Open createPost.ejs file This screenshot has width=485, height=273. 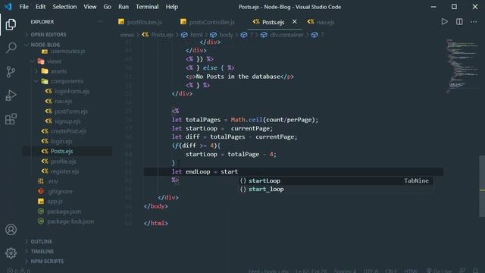[68, 131]
